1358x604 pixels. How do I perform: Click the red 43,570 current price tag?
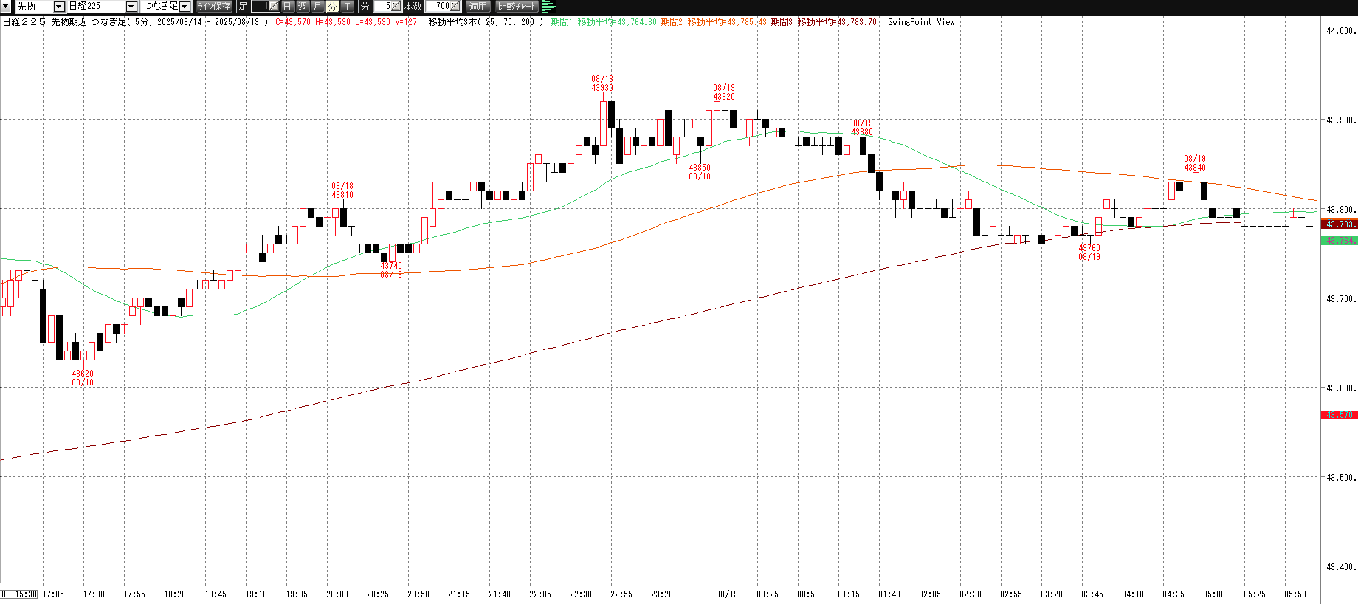(x=1339, y=415)
